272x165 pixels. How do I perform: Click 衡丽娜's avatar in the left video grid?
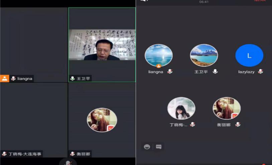102,120
